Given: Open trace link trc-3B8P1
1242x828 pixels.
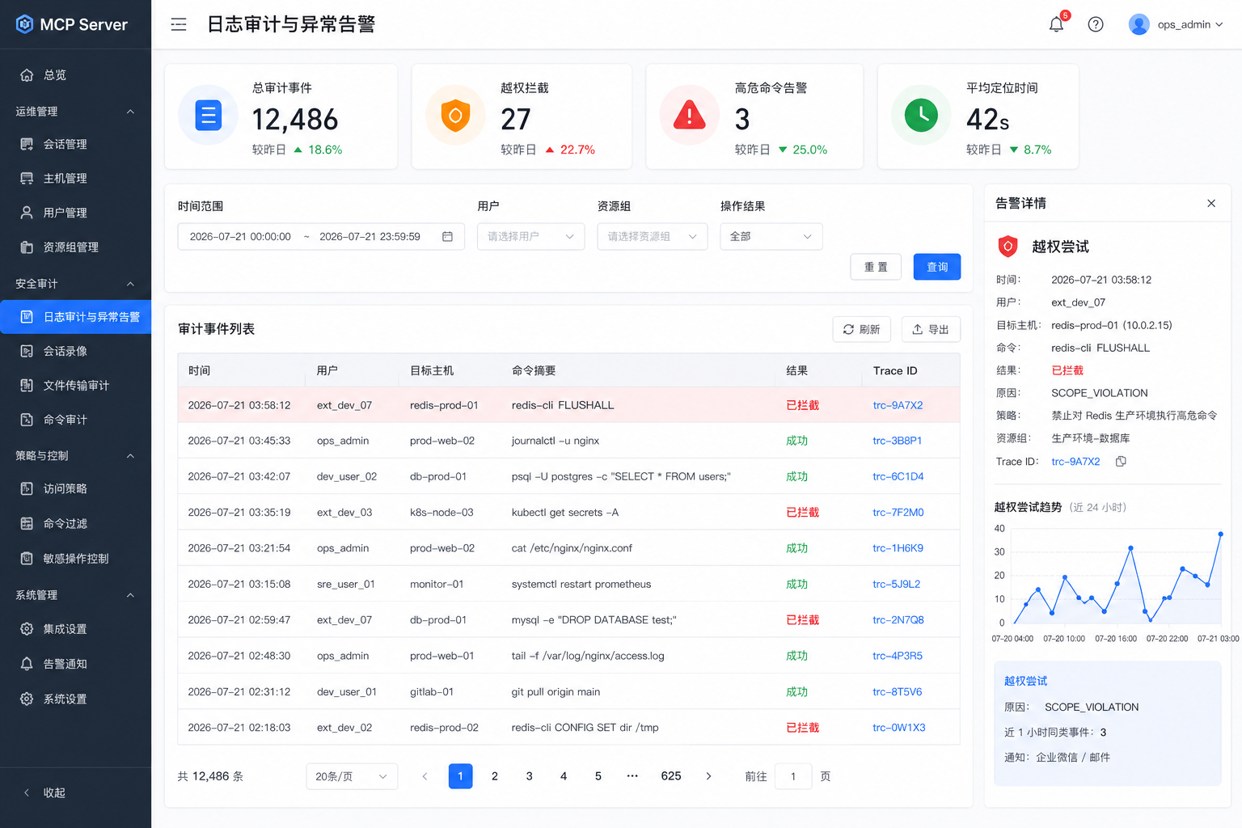Looking at the screenshot, I should click(x=897, y=441).
